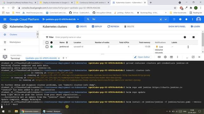This screenshot has height=114, width=204.
Task: View notifications bell in GCP header
Action: (x=186, y=19)
